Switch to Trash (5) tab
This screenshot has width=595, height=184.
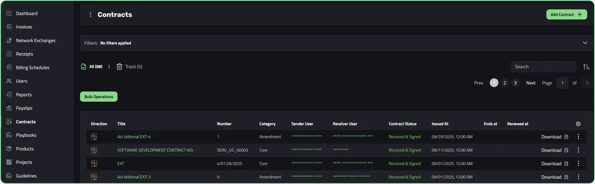pyautogui.click(x=129, y=67)
